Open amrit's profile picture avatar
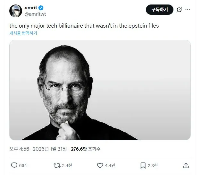201x175 pixels. pos(15,11)
